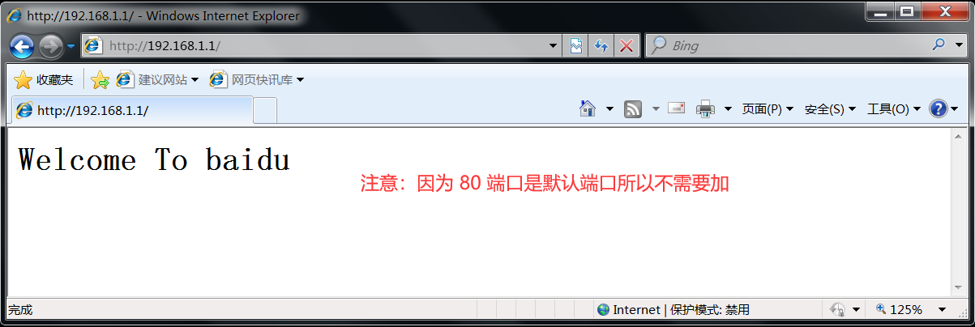
Task: Click the Home icon
Action: [588, 108]
